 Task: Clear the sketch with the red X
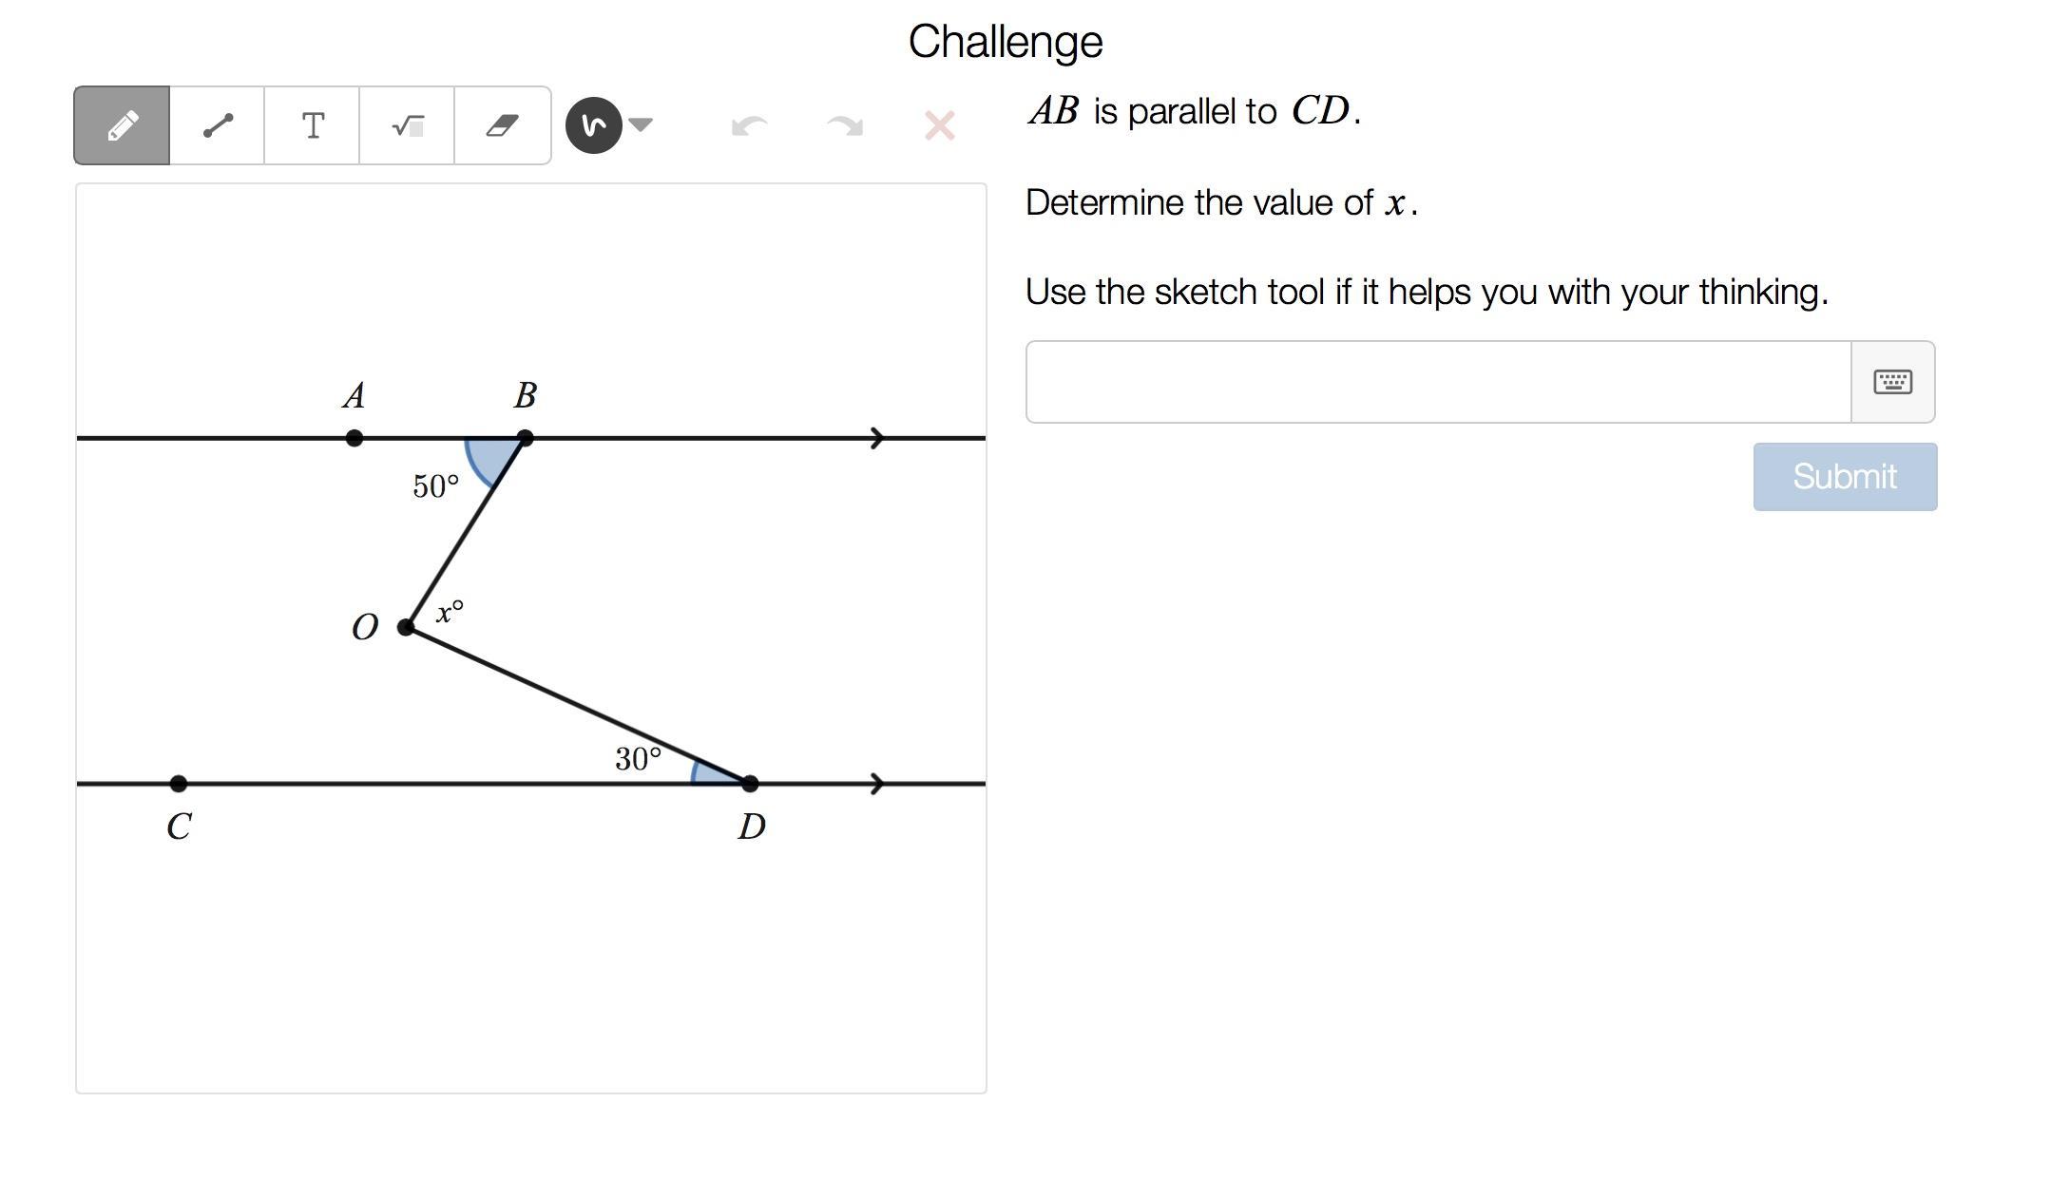(x=940, y=125)
